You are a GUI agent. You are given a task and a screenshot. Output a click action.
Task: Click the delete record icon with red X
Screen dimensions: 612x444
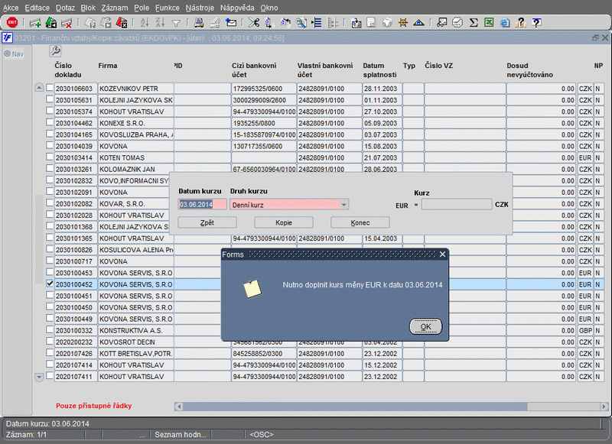pyautogui.click(x=67, y=23)
